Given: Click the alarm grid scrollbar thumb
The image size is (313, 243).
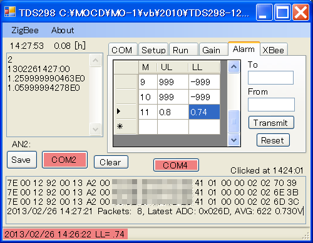Looking at the screenshot, I should pyautogui.click(x=233, y=121).
